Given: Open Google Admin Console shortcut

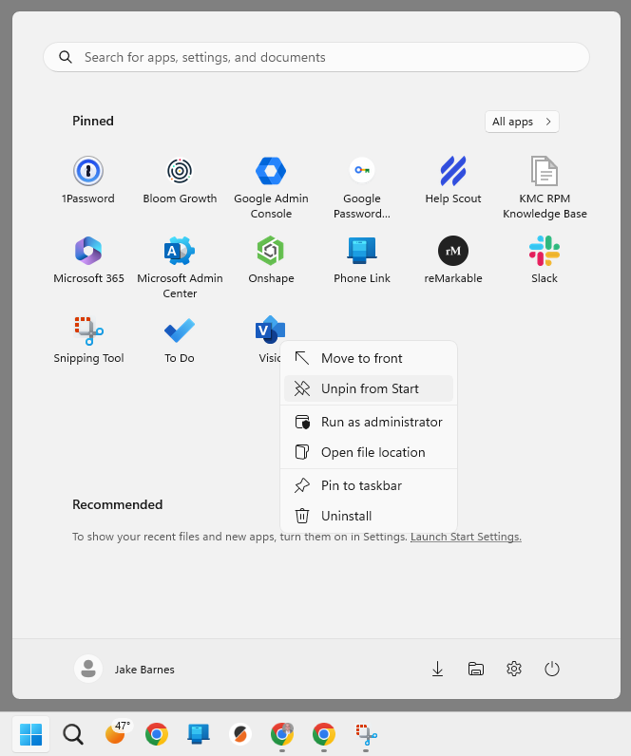Looking at the screenshot, I should coord(271,186).
